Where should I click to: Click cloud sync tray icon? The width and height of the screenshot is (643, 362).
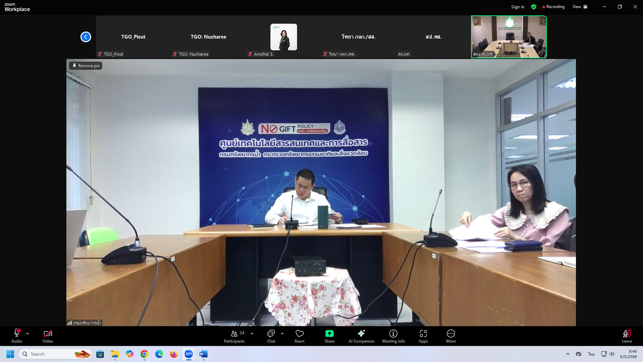tap(579, 354)
